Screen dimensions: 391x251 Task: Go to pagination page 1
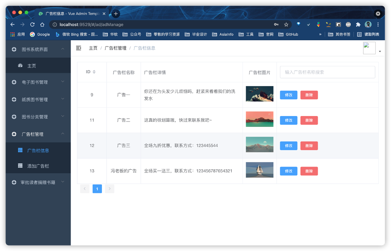pyautogui.click(x=97, y=189)
